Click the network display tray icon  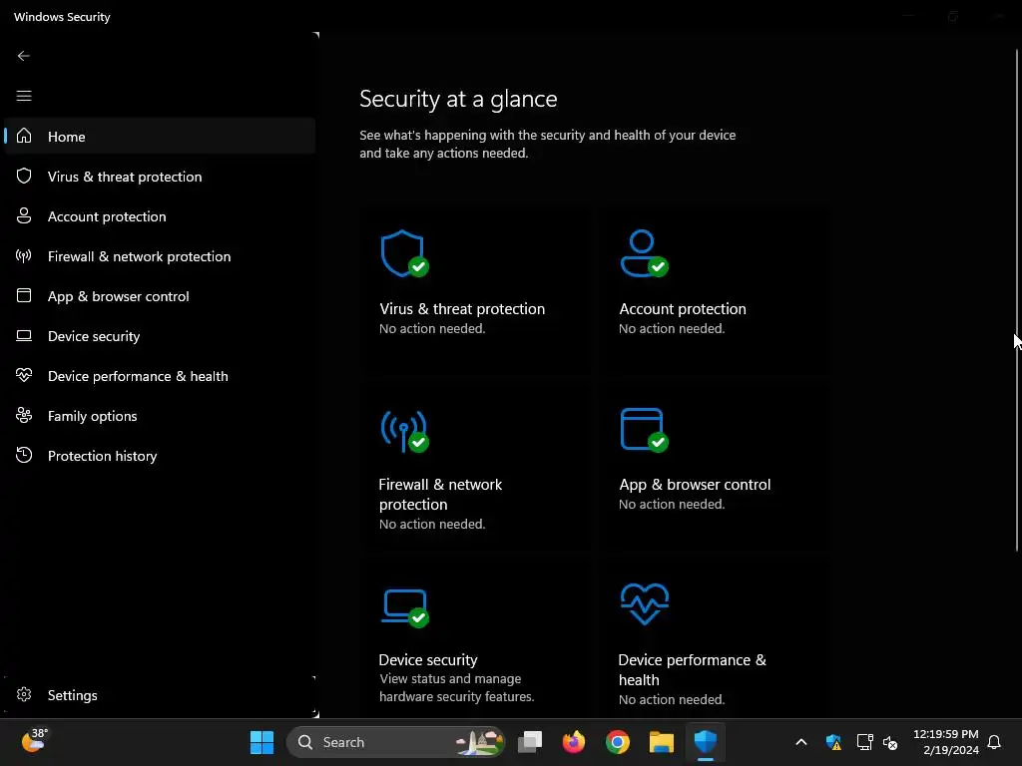tap(864, 742)
